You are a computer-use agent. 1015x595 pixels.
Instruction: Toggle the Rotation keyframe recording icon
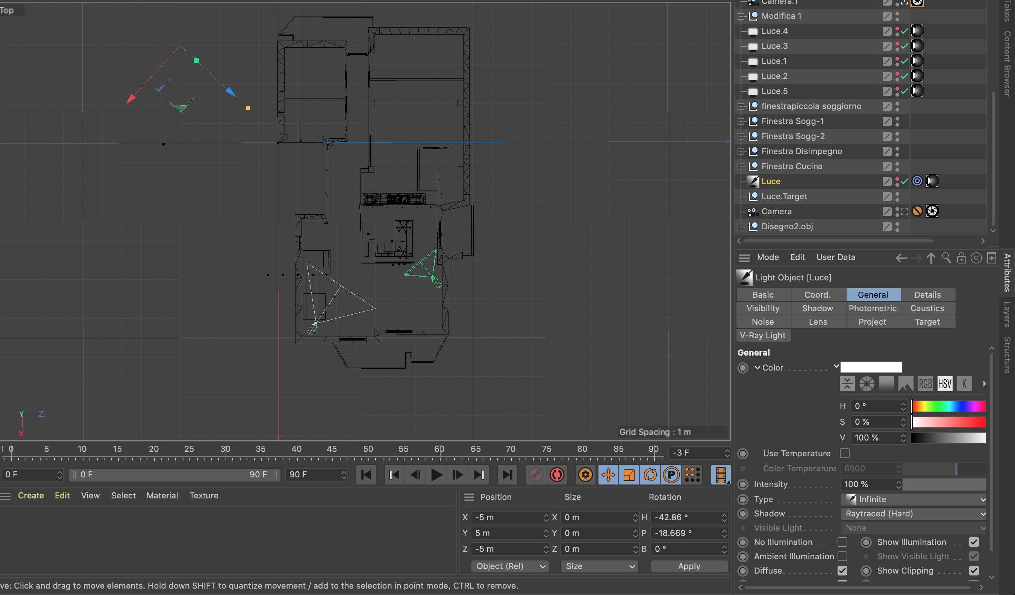click(650, 475)
